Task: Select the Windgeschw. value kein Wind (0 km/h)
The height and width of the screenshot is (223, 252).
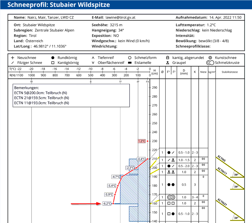Action: click(134, 41)
